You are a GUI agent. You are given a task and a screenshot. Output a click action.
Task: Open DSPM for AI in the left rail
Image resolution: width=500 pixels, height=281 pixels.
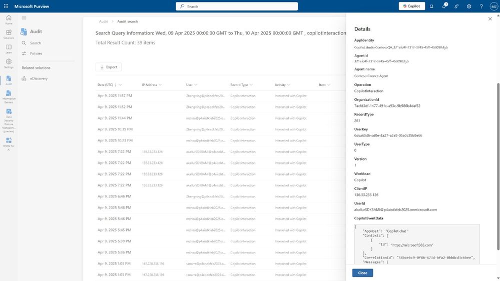coord(9,143)
